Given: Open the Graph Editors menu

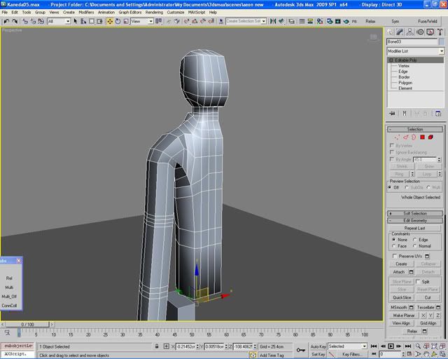Looking at the screenshot, I should click(x=129, y=13).
